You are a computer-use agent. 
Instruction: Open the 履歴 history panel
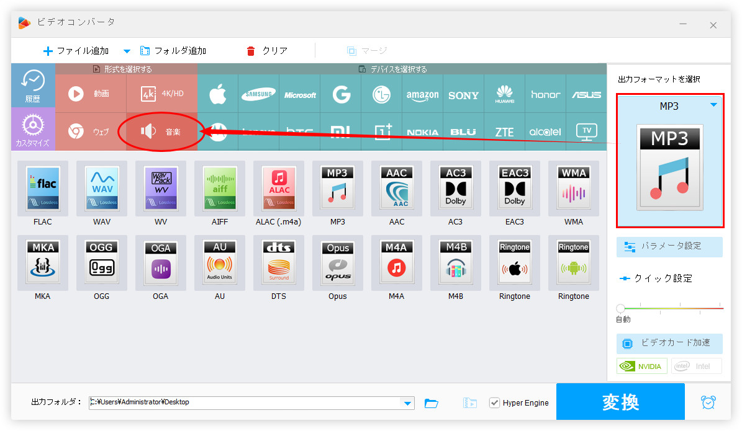click(33, 86)
